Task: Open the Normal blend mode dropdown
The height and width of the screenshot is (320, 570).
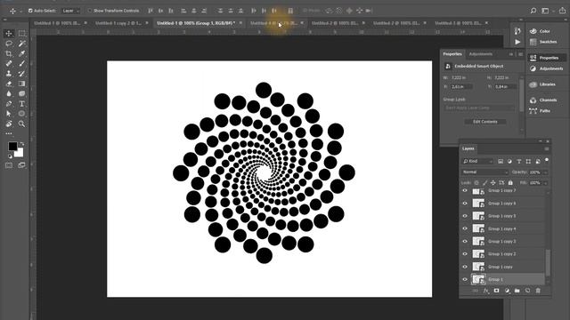Action: pyautogui.click(x=484, y=172)
